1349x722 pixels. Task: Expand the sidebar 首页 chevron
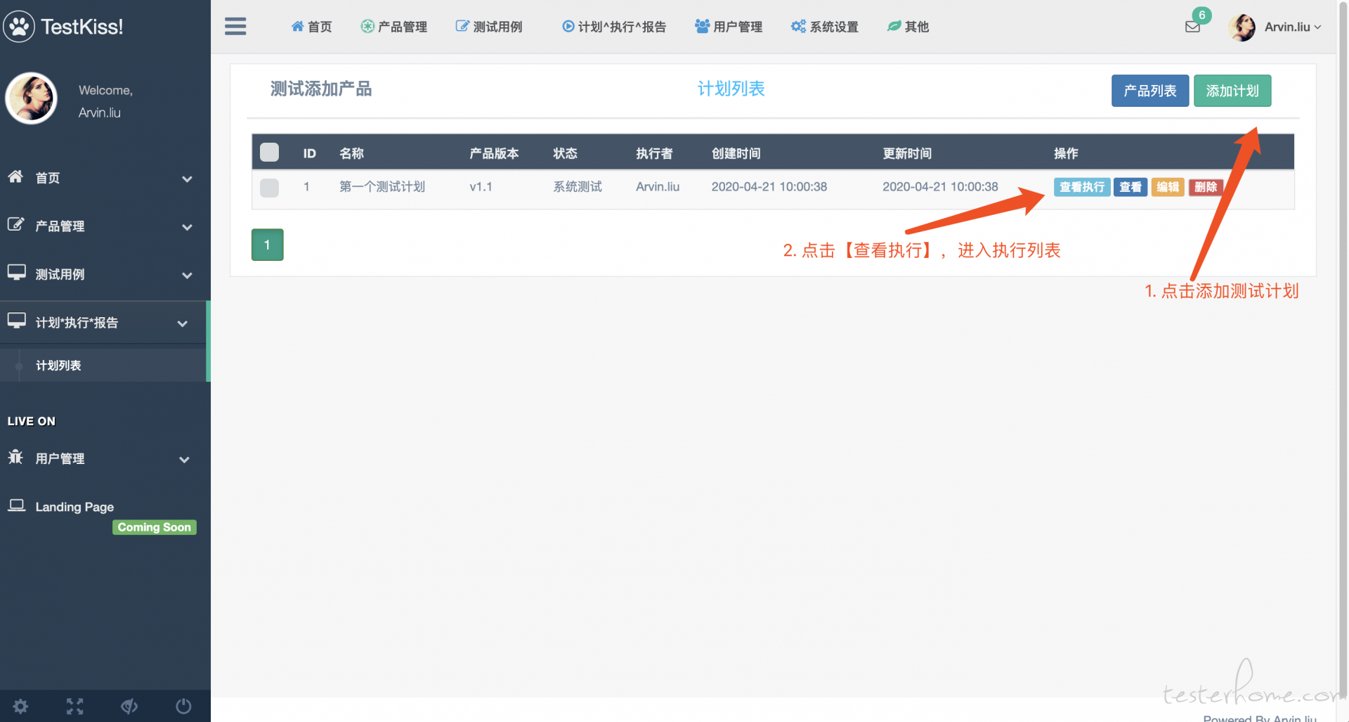coord(187,179)
